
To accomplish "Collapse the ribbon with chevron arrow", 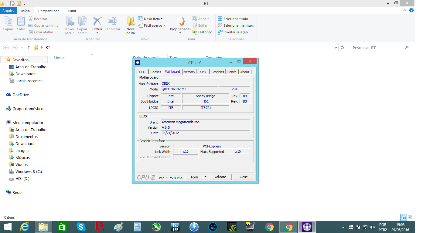I will (x=405, y=11).
